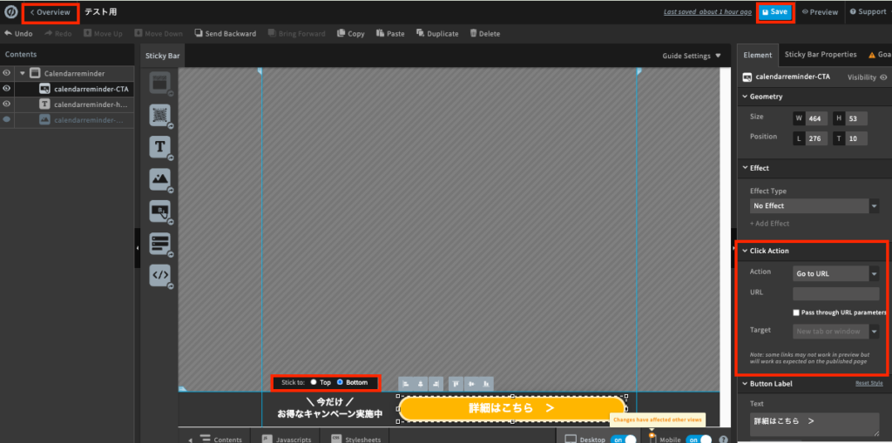Click the Duplicate toolbar icon
Viewport: 892px width, 443px height.
click(x=437, y=34)
